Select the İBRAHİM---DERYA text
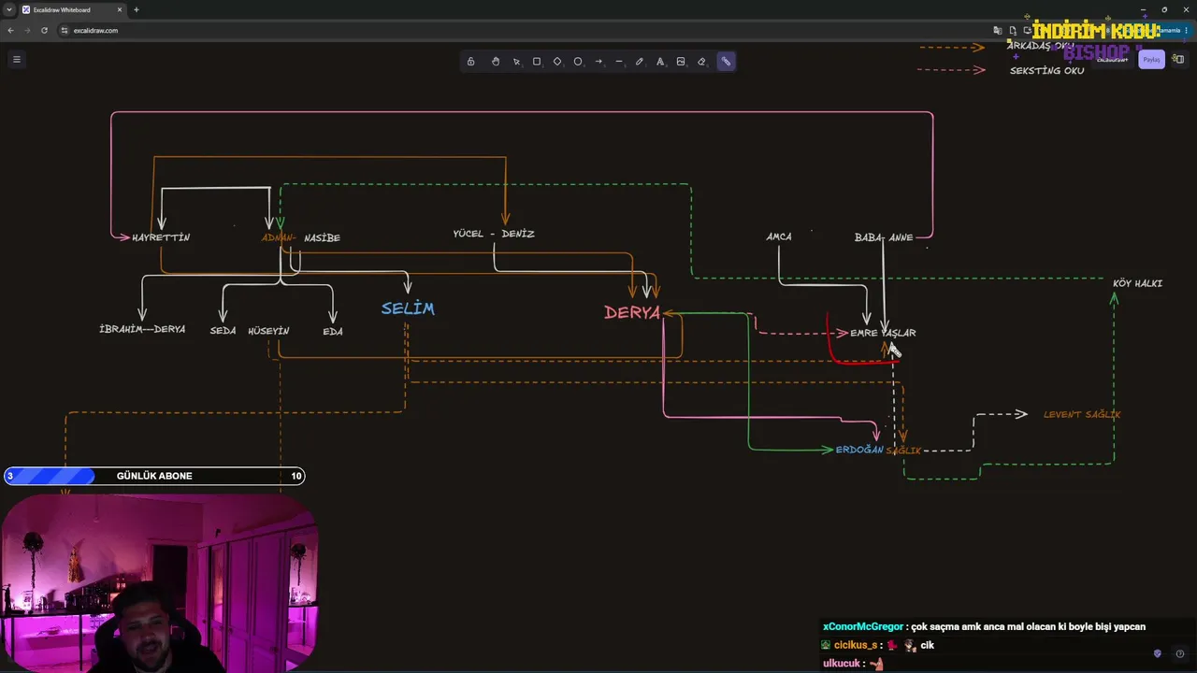The height and width of the screenshot is (673, 1197). (142, 329)
